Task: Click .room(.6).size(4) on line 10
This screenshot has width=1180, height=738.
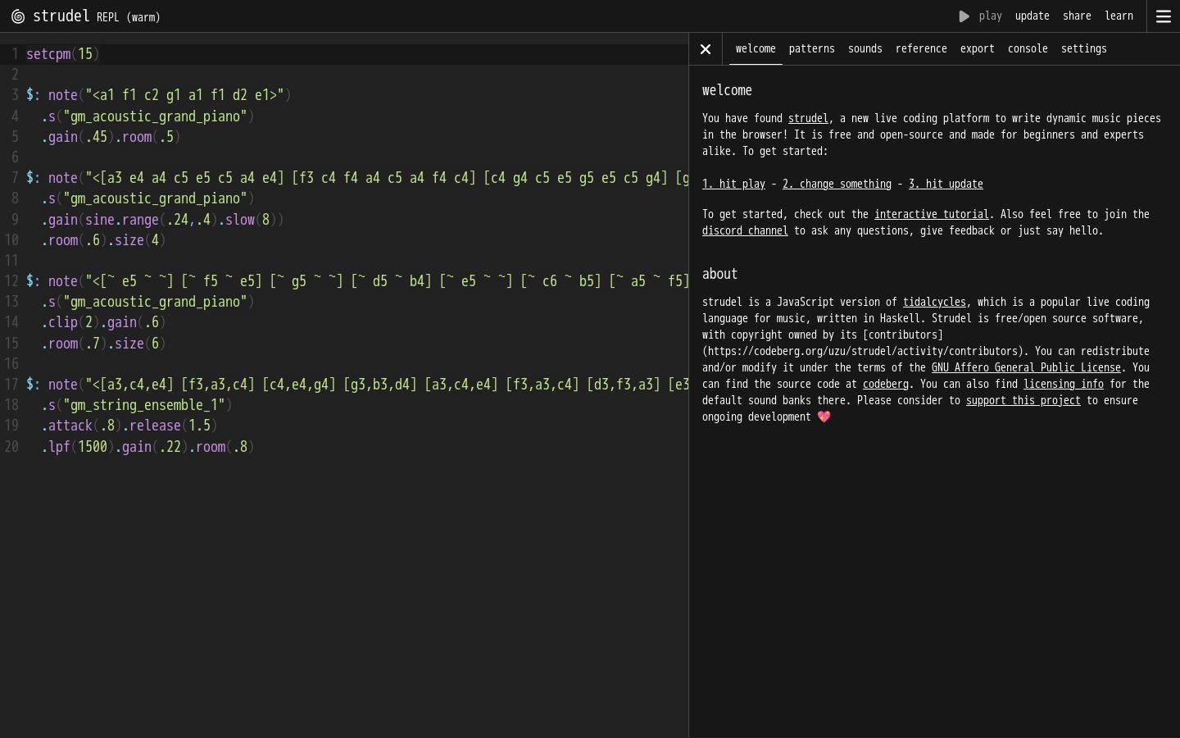Action: coord(103,240)
